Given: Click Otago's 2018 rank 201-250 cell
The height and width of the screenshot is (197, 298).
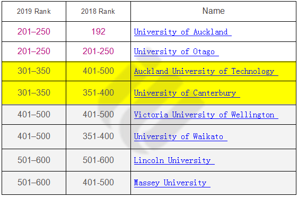Looking at the screenshot, I should pyautogui.click(x=98, y=52).
